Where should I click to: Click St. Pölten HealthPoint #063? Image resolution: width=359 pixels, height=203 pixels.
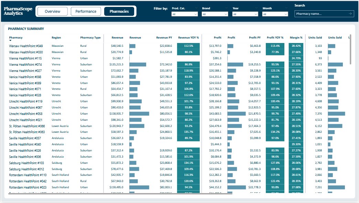pos(27,132)
